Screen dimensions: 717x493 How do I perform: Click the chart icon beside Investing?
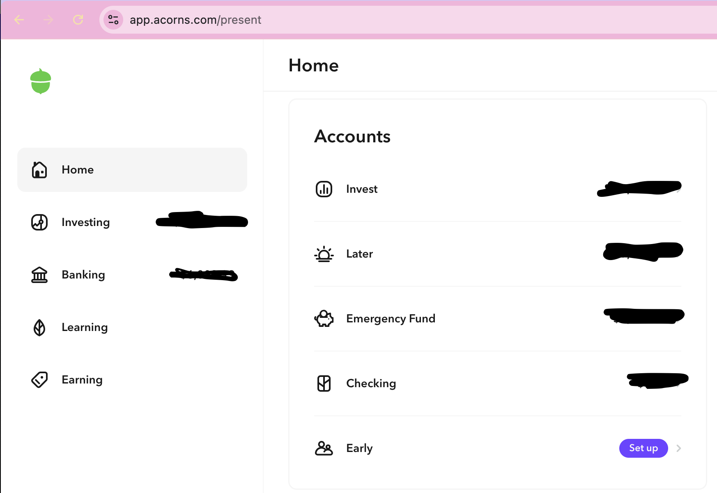[x=39, y=222]
